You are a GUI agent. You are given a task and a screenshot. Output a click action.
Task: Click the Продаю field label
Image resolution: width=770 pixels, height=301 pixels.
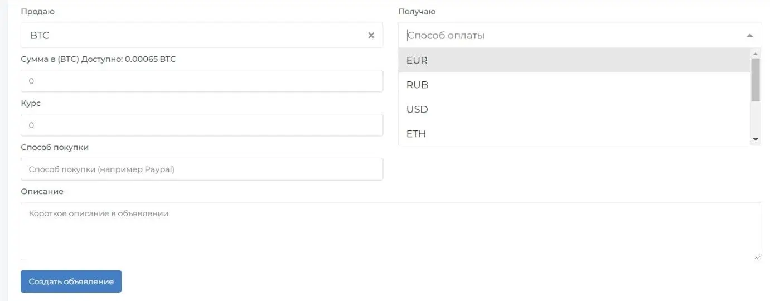coord(38,12)
